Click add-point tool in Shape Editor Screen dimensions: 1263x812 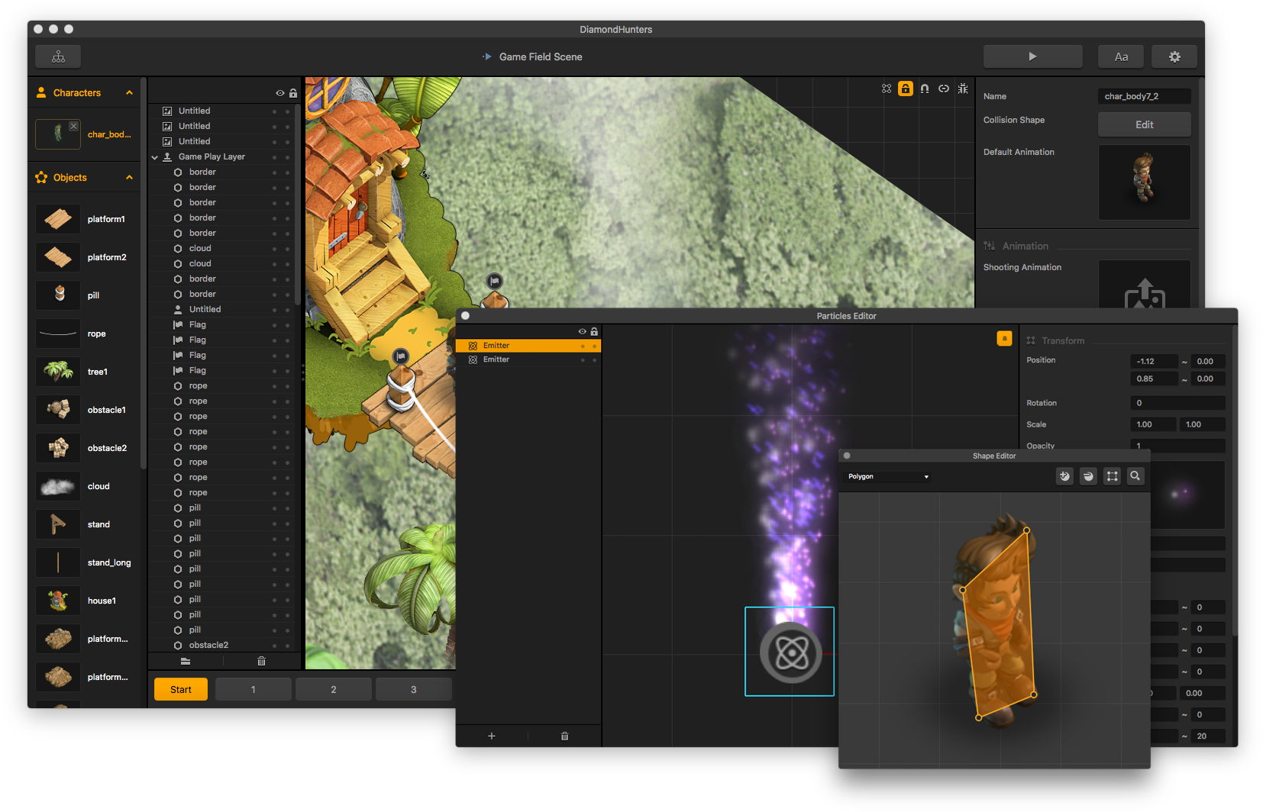pos(1064,476)
